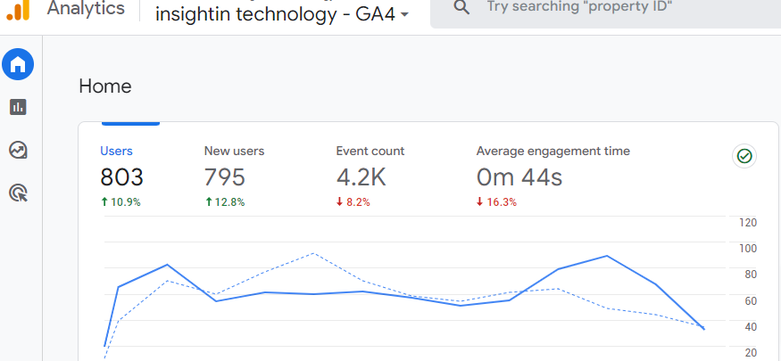Click the Event count 8.2% decrease indicator
781x361 pixels.
coord(353,202)
